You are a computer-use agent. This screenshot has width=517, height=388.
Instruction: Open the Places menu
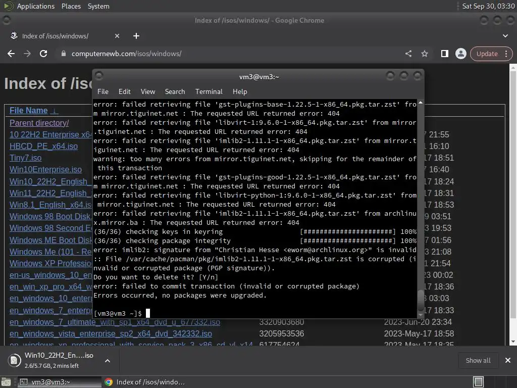pyautogui.click(x=71, y=6)
